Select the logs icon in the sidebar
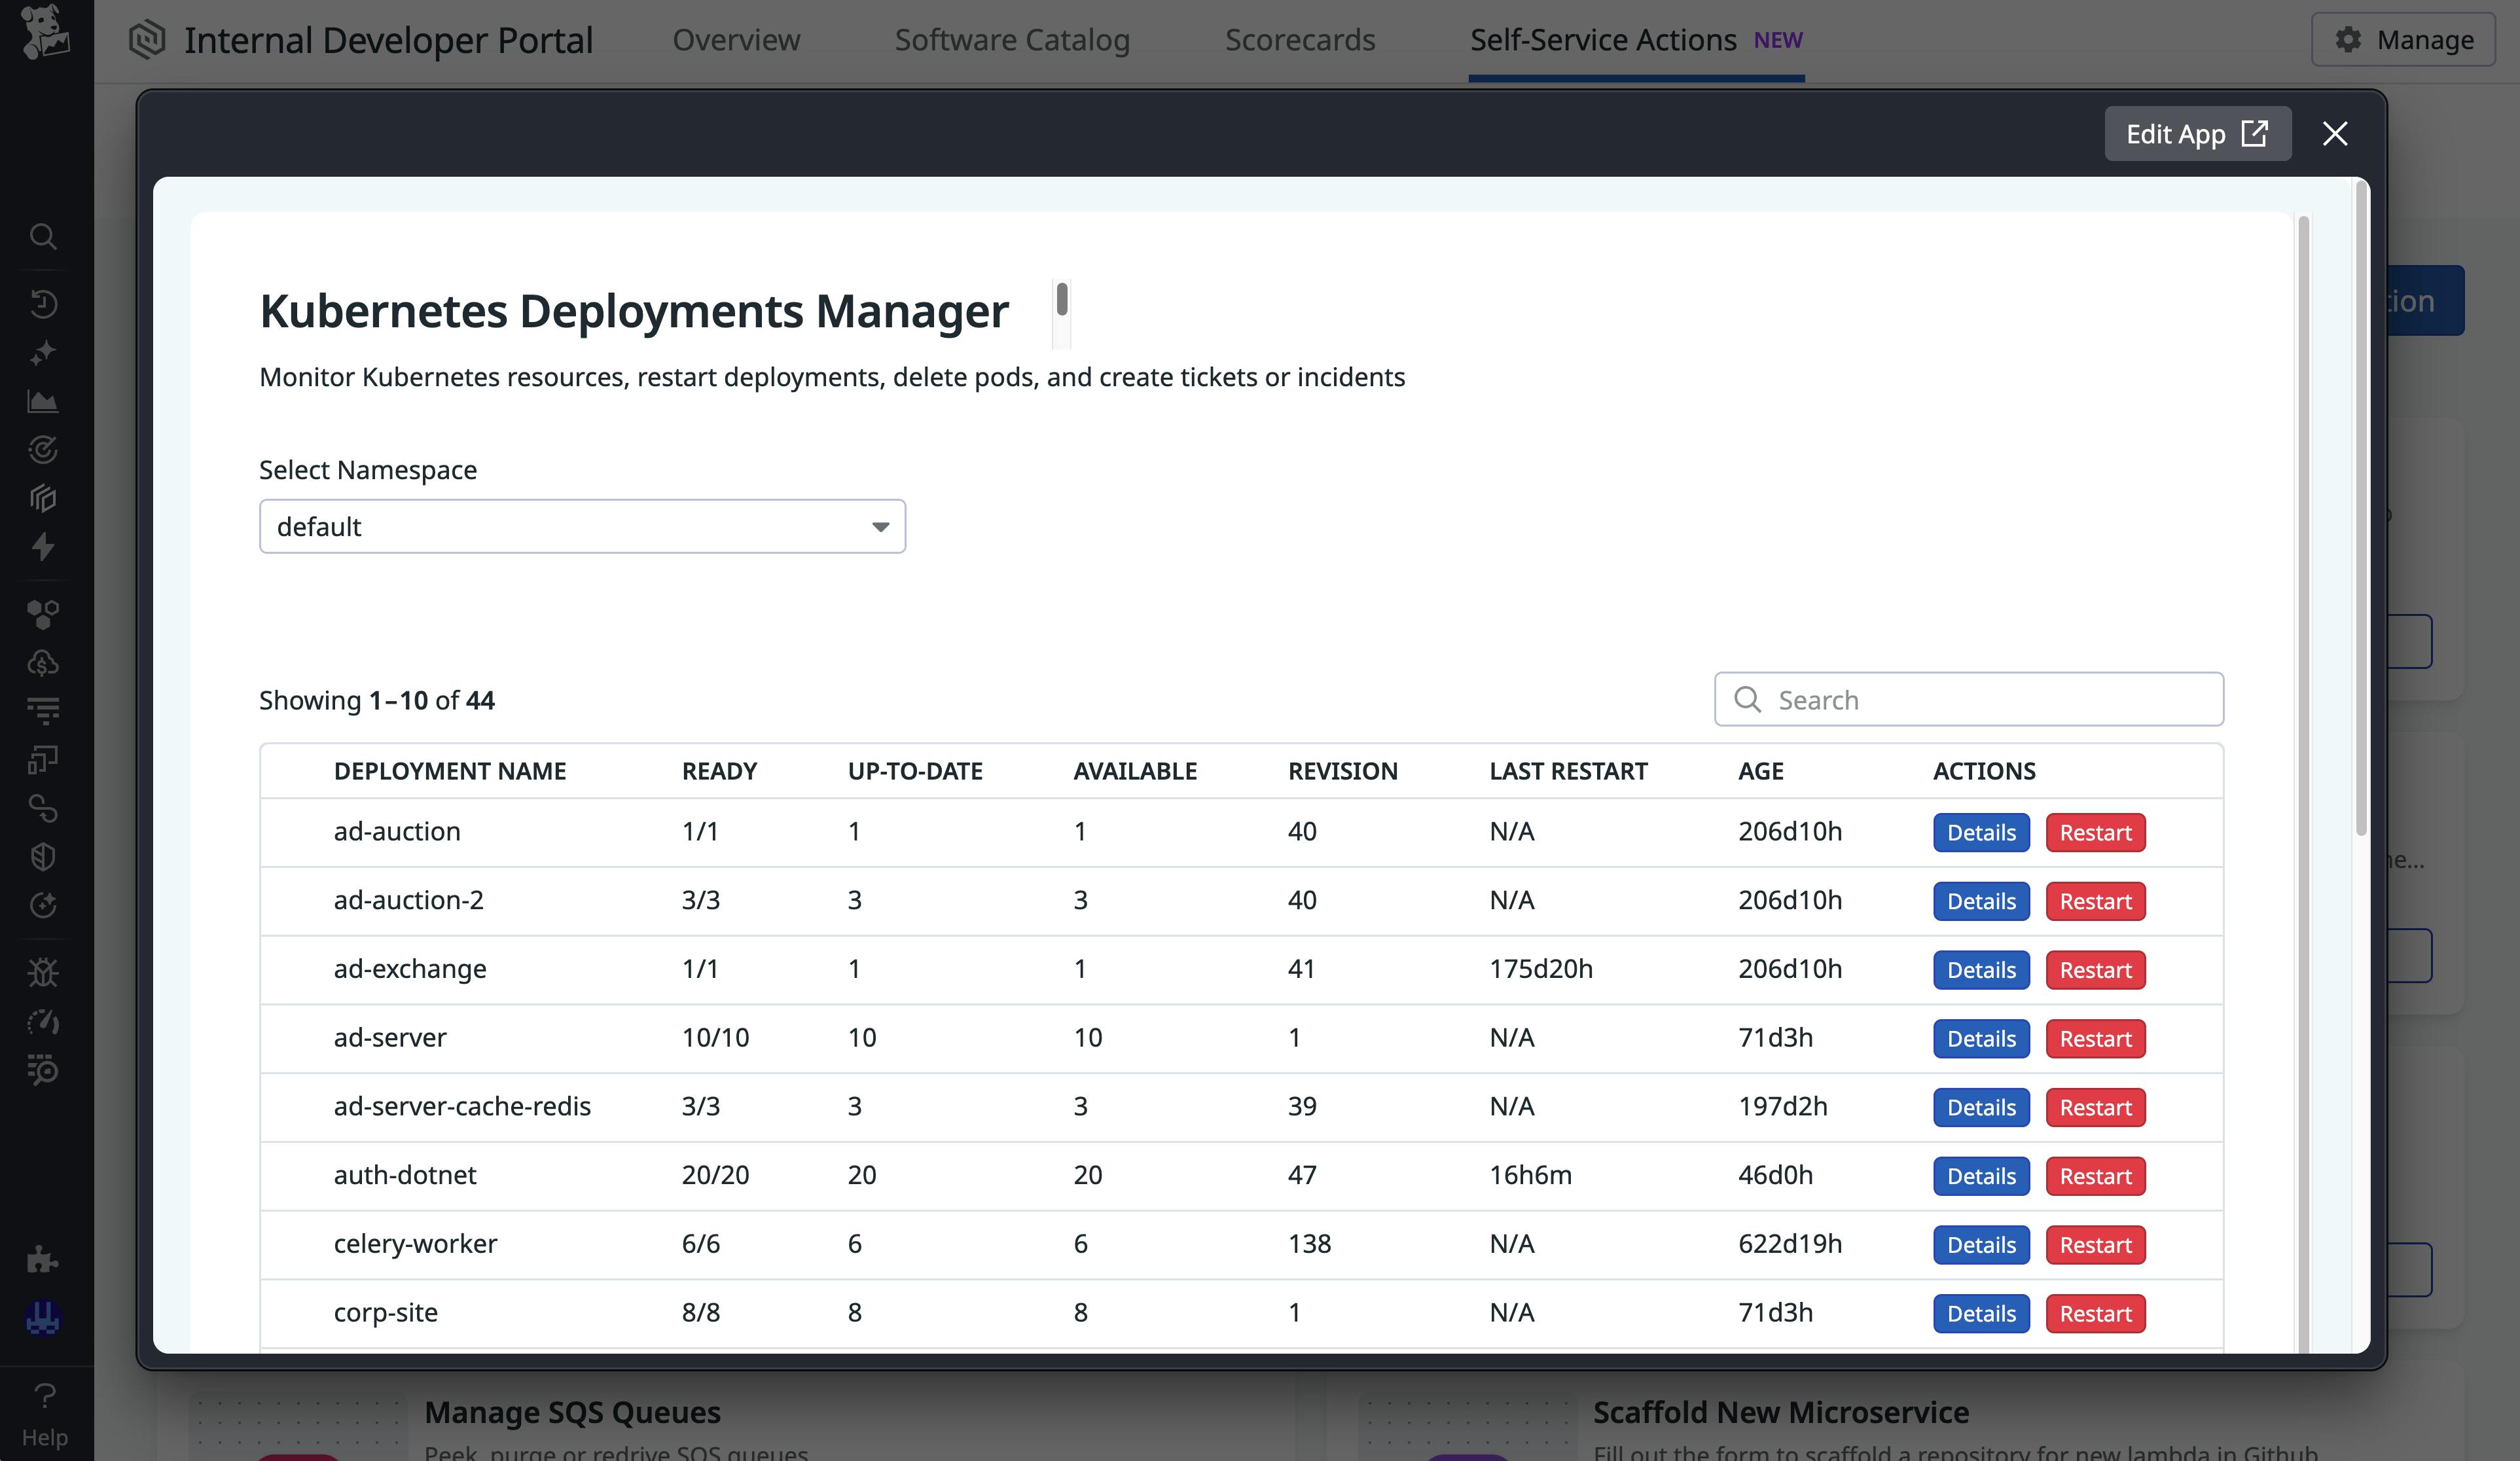The image size is (2520, 1461). 43,710
